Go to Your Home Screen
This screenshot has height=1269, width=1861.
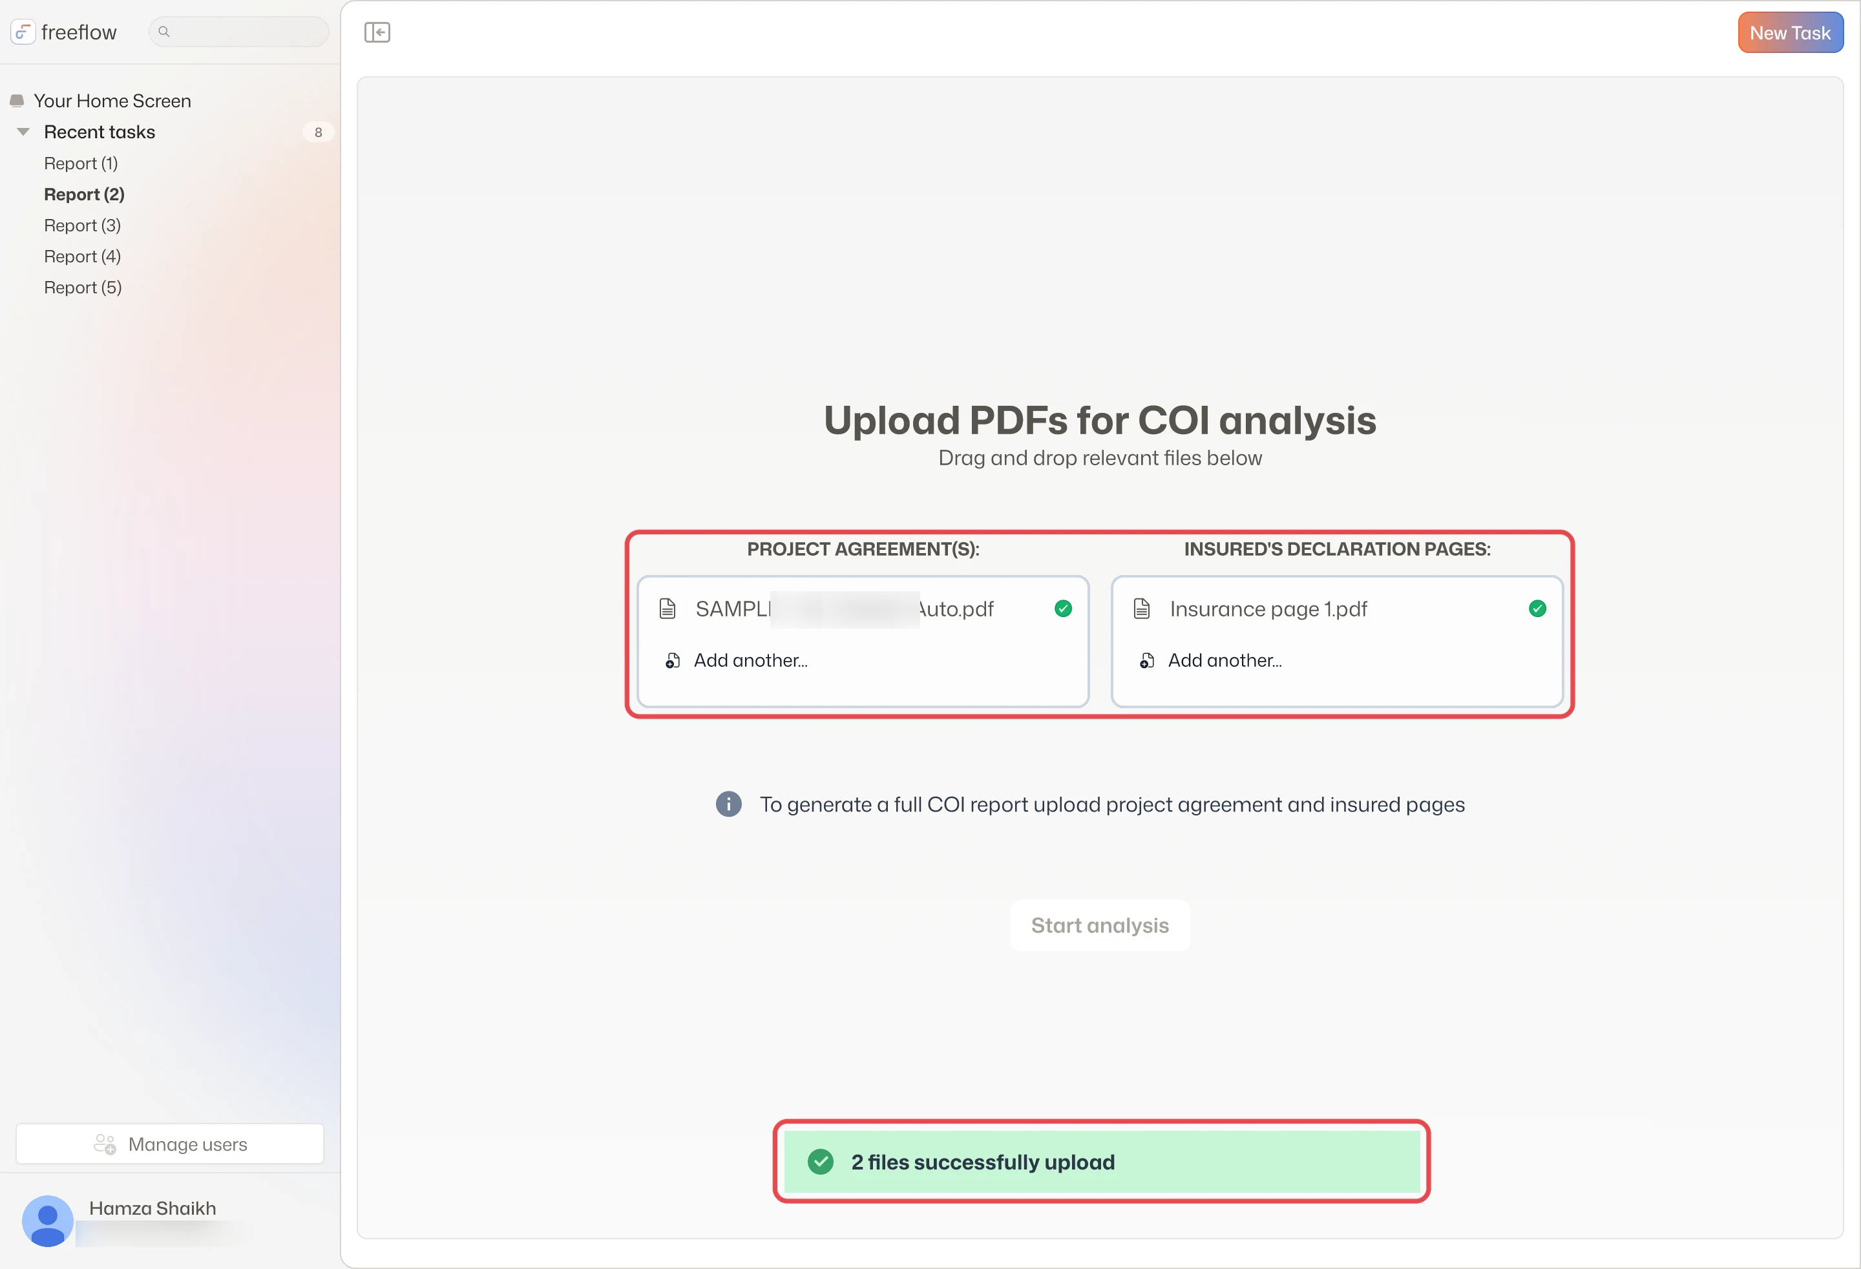coord(112,101)
